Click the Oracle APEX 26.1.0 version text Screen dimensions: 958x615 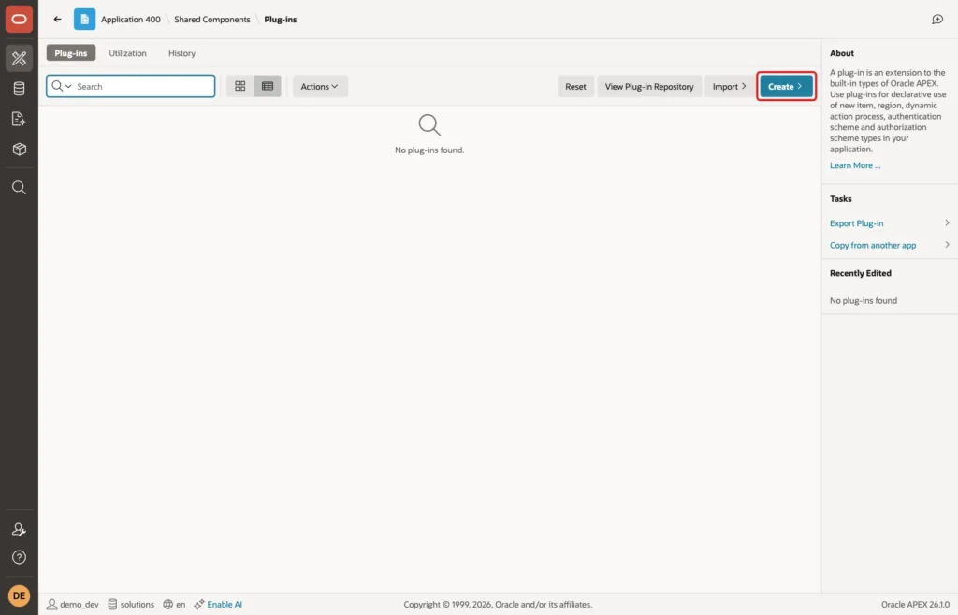click(x=915, y=604)
